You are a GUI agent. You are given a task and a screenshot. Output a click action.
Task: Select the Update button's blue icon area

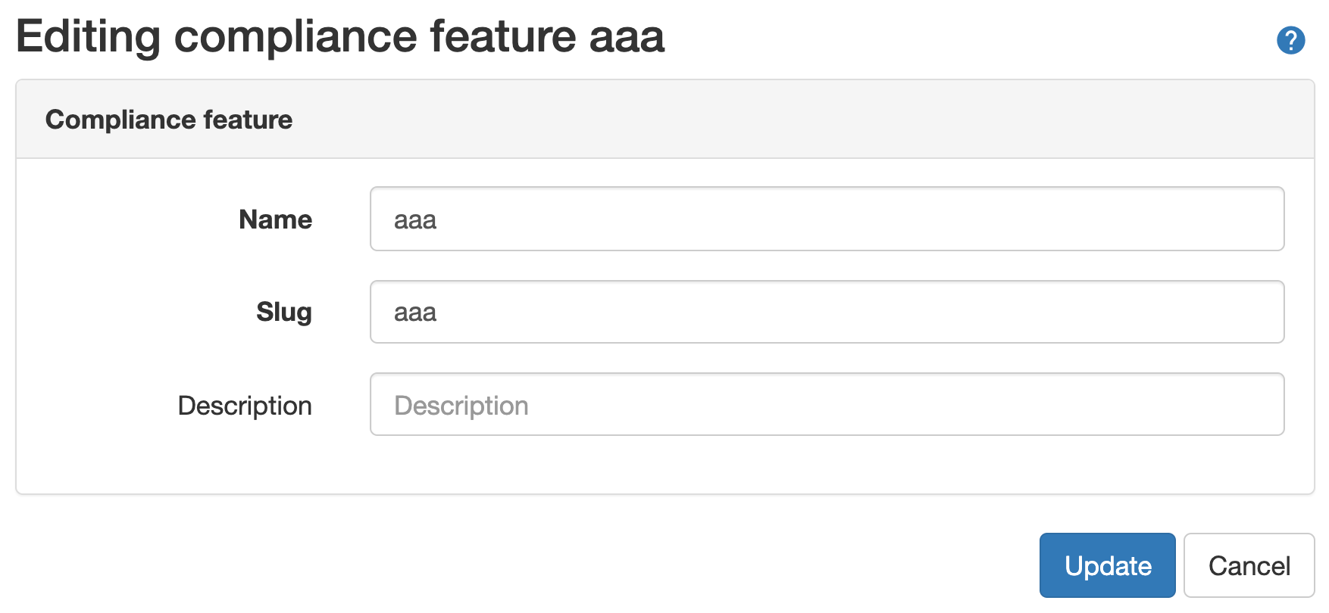pyautogui.click(x=1107, y=565)
